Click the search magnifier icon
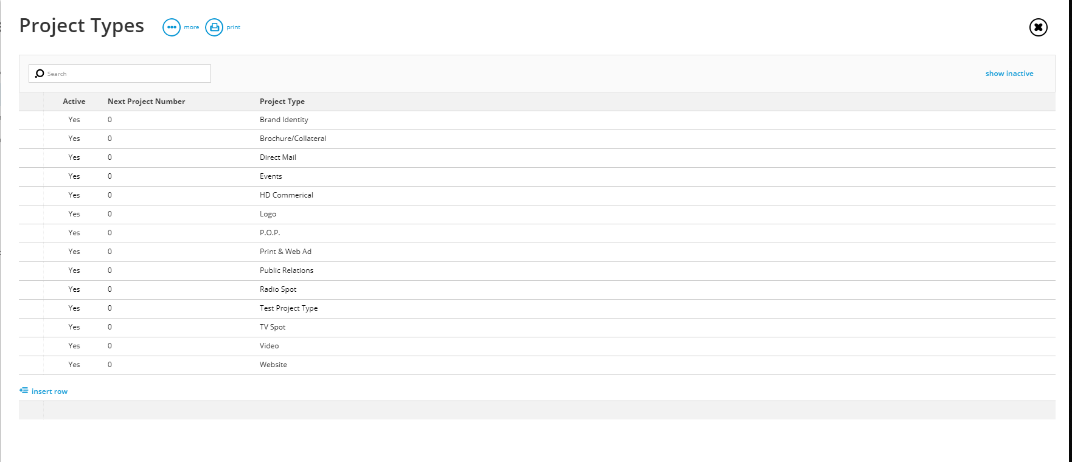The height and width of the screenshot is (462, 1072). [x=40, y=74]
